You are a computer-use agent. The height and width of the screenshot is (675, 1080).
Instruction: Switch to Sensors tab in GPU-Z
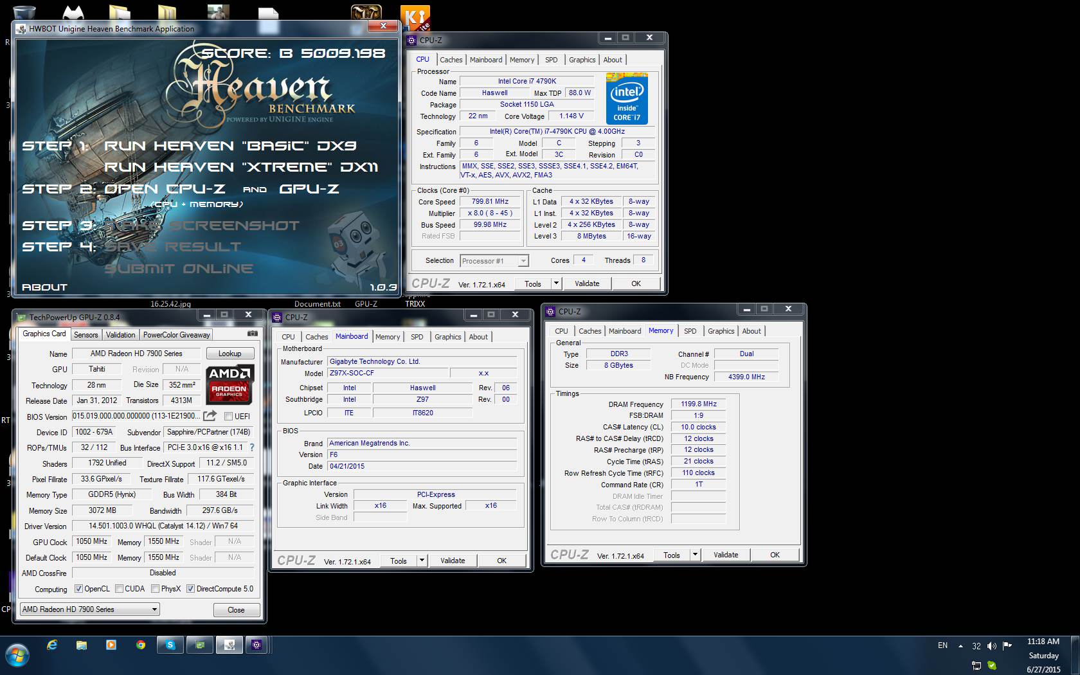[x=85, y=335]
